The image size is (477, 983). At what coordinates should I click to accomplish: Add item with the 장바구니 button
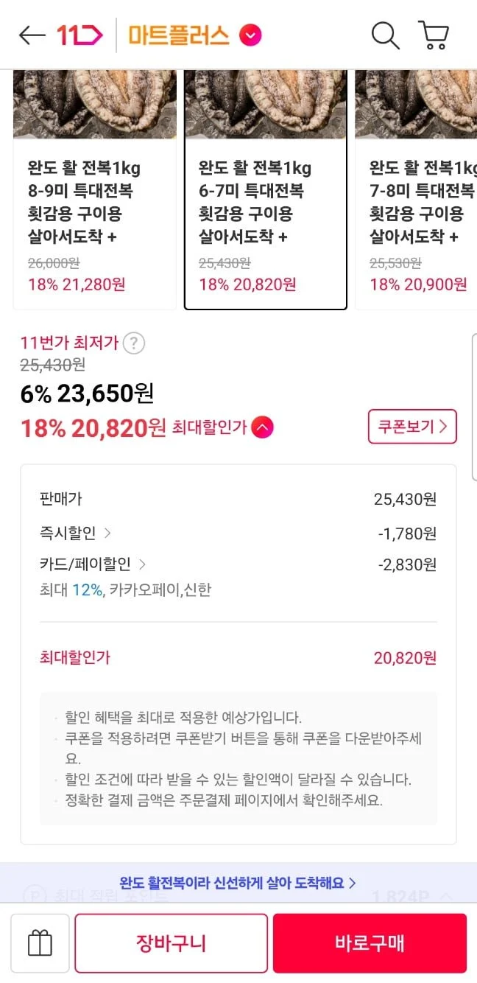click(171, 943)
